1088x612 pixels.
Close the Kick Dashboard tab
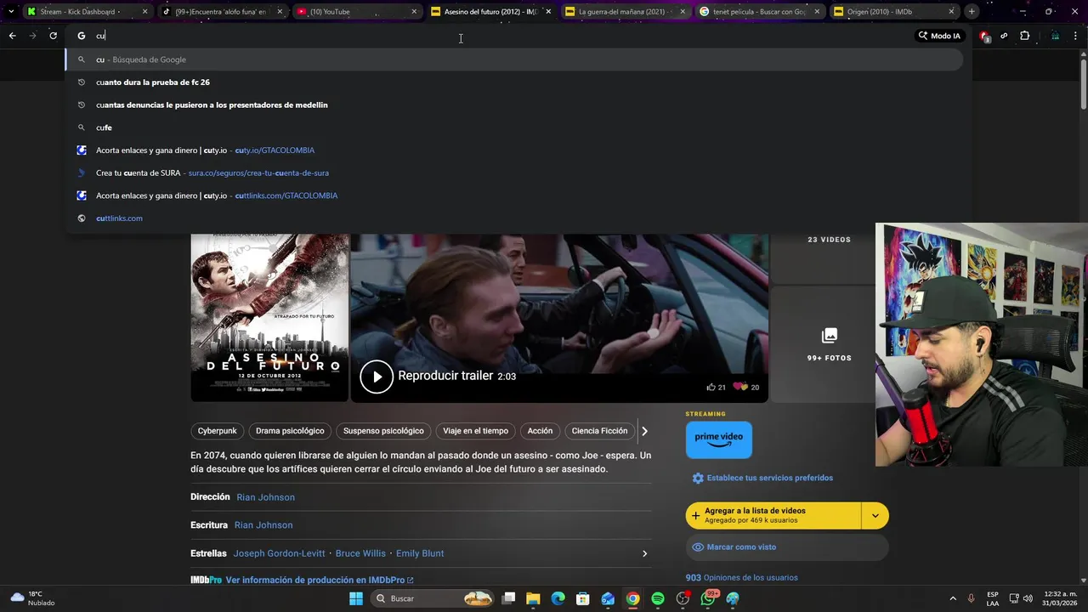(x=144, y=12)
